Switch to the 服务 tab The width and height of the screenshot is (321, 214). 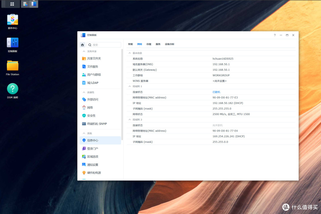point(158,44)
